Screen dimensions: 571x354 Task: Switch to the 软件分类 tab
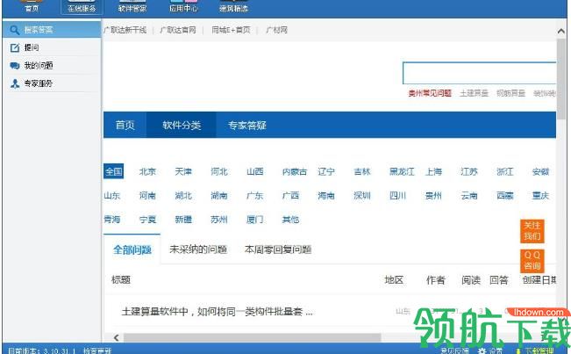182,125
